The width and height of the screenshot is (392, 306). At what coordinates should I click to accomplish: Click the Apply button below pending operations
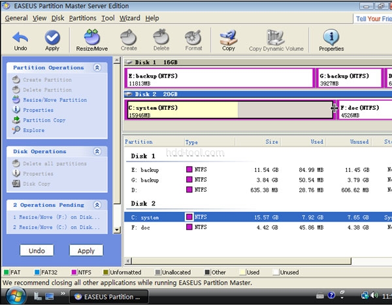click(x=86, y=250)
